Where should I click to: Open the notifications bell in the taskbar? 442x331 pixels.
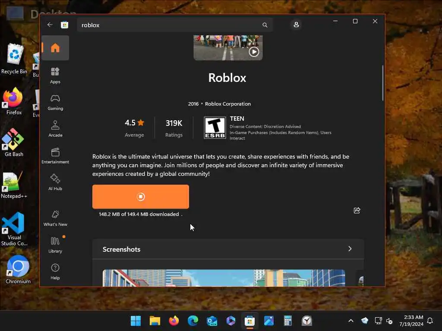point(430,321)
